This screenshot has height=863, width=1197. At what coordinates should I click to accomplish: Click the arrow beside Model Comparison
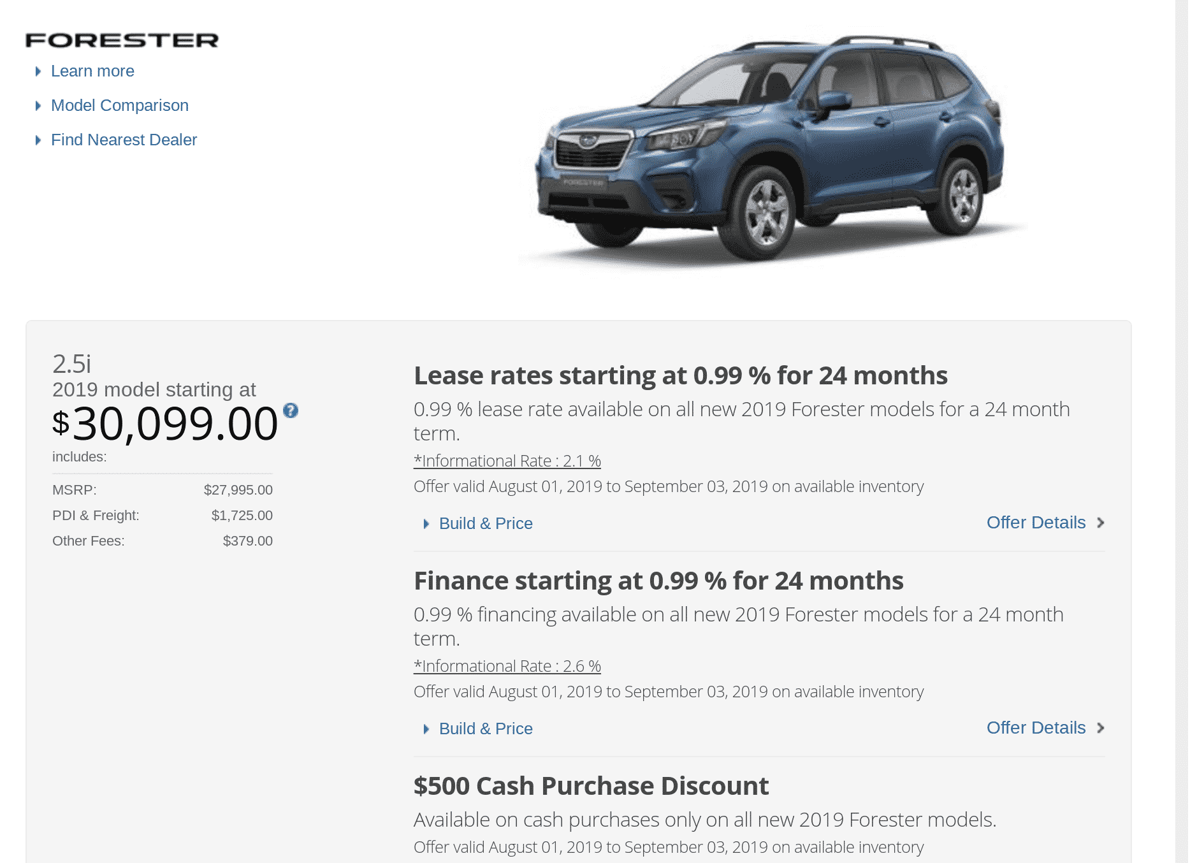pos(38,106)
